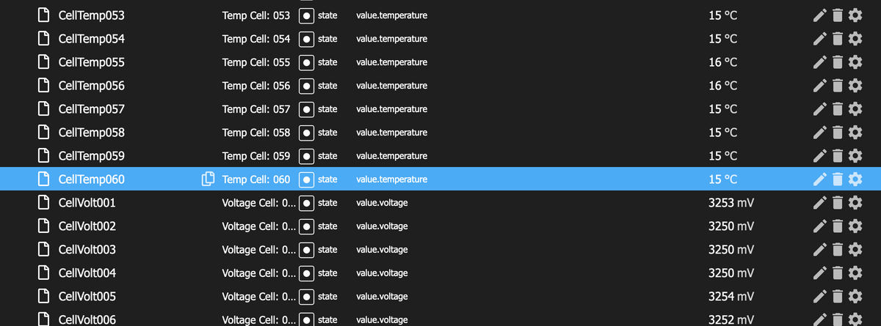
Task: Select the CellVolt005 object row
Action: tap(440, 297)
